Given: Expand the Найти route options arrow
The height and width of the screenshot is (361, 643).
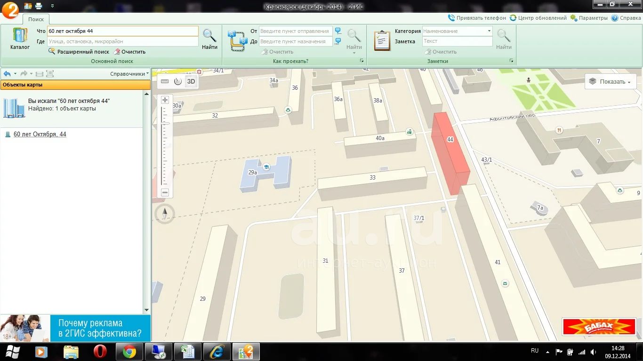Looking at the screenshot, I should click(354, 53).
